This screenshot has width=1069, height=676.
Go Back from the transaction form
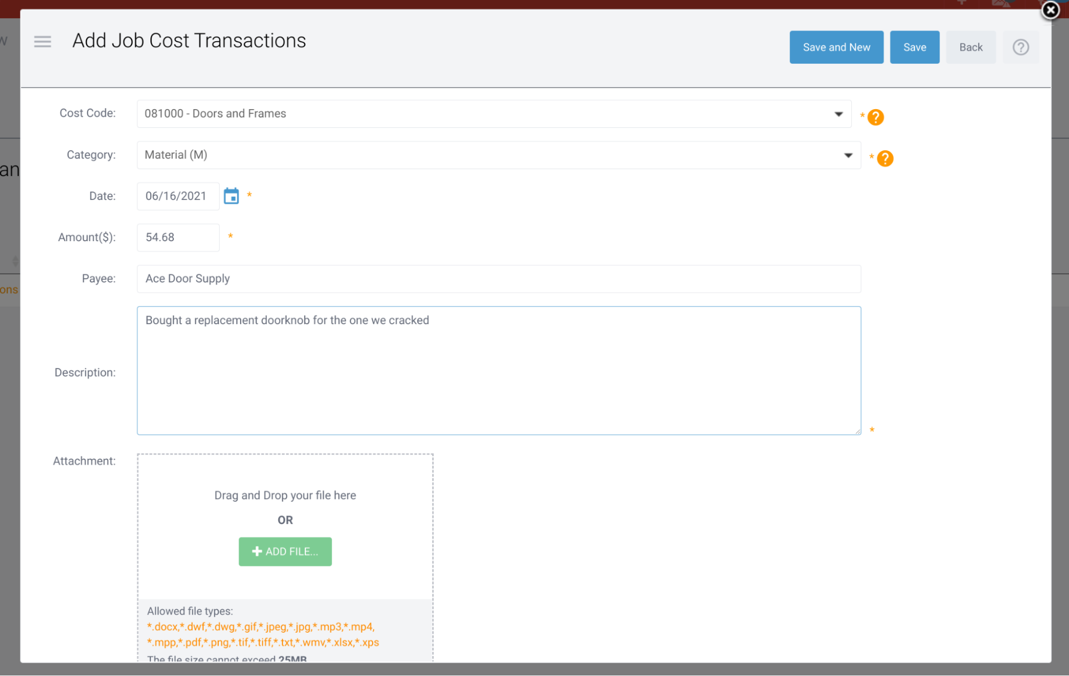971,47
